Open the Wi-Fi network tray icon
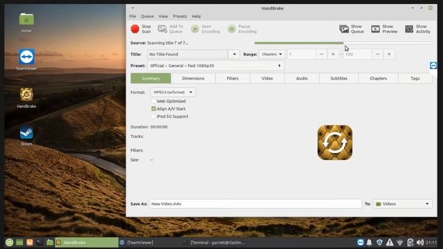The width and height of the screenshot is (443, 249). pos(400,242)
